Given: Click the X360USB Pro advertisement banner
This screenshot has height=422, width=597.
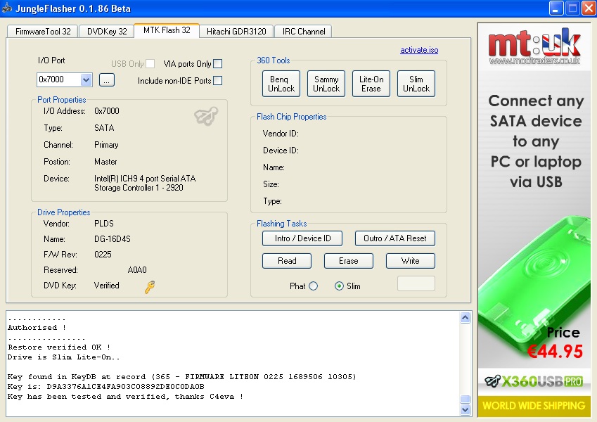Looking at the screenshot, I should pos(534,220).
